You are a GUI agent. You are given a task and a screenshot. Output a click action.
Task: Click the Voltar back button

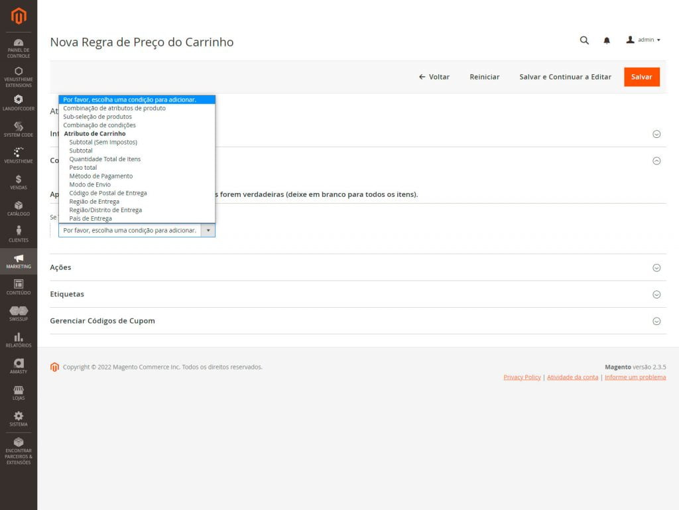tap(434, 77)
